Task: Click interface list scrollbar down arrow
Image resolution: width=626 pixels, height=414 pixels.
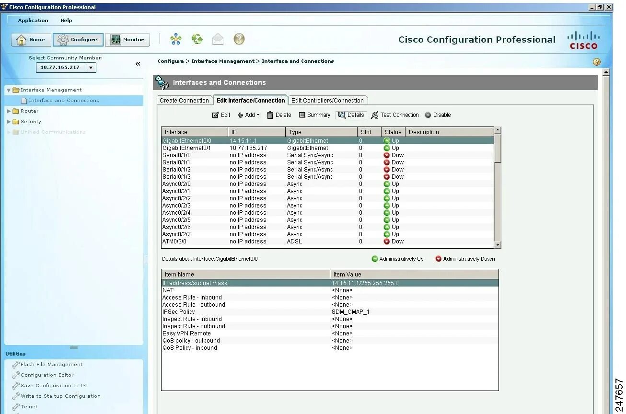Action: 498,245
